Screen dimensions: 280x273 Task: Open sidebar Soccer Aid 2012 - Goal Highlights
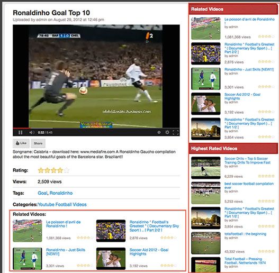pyautogui.click(x=242, y=96)
